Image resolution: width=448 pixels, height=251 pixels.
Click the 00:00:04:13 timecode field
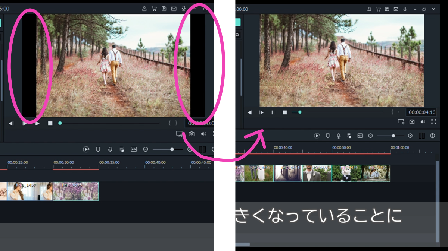422,112
